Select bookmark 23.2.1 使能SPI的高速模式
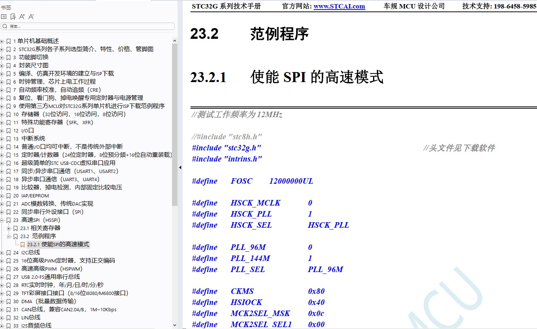The width and height of the screenshot is (537, 329). click(x=58, y=244)
